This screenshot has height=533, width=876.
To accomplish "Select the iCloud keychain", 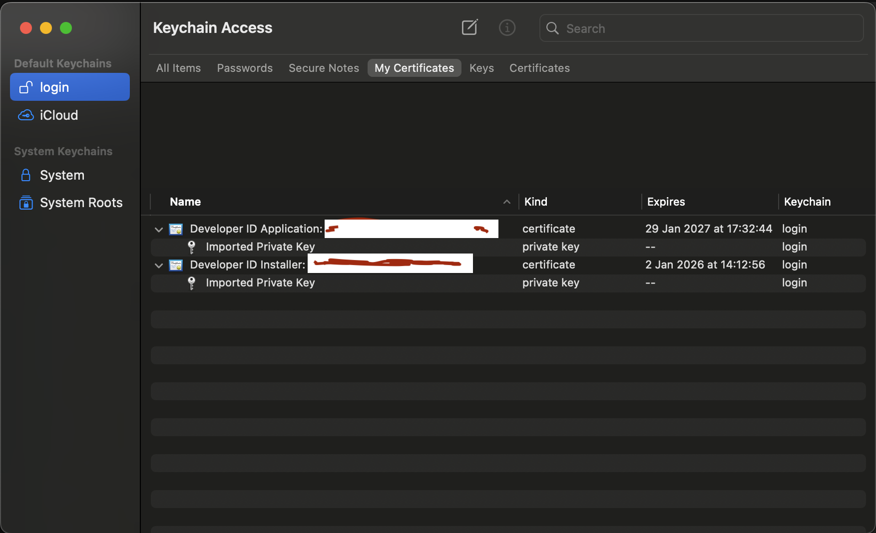I will pos(70,115).
